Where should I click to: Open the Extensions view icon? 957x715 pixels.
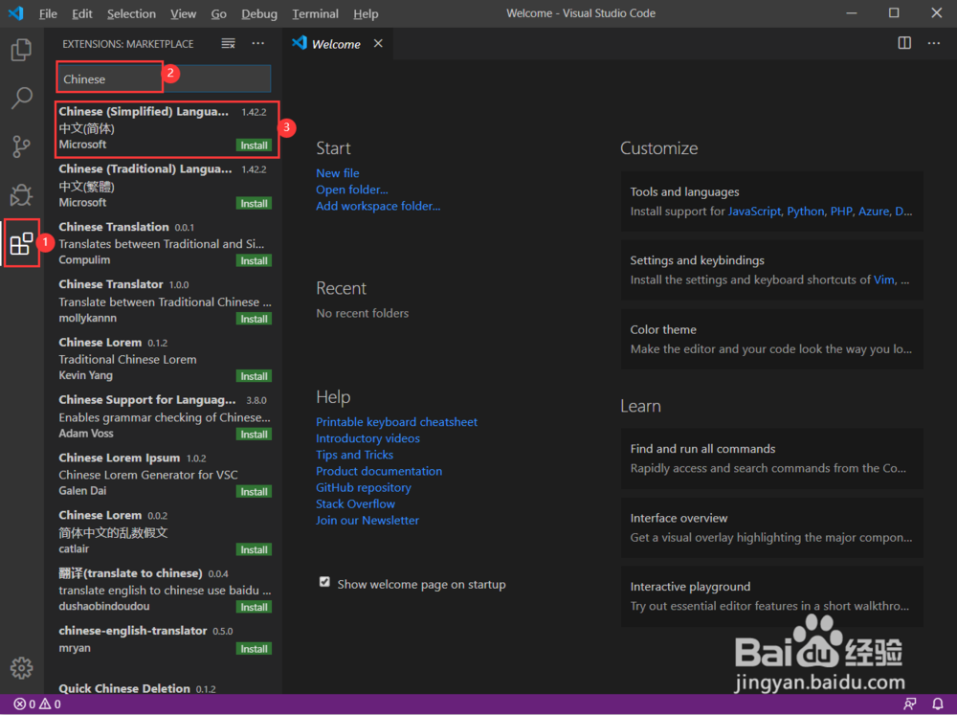pos(21,243)
